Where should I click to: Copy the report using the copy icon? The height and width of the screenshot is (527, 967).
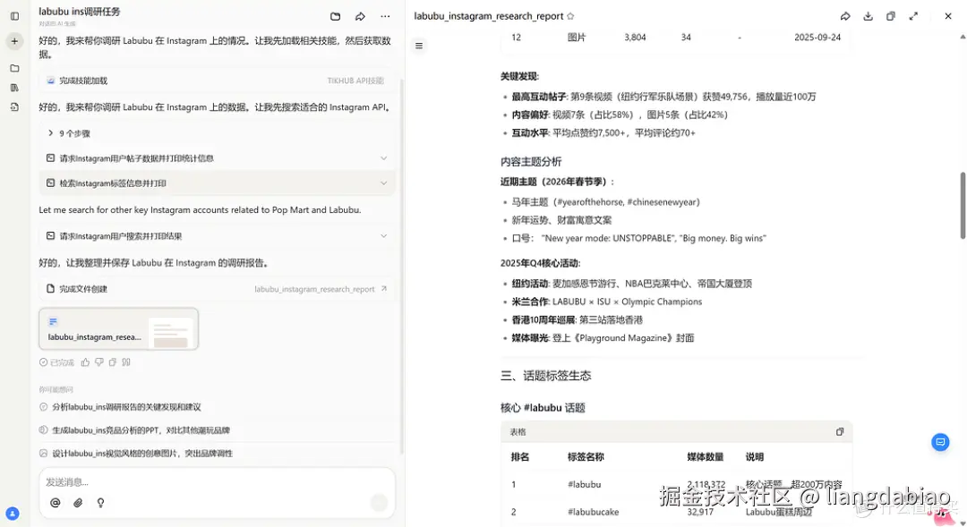889,15
